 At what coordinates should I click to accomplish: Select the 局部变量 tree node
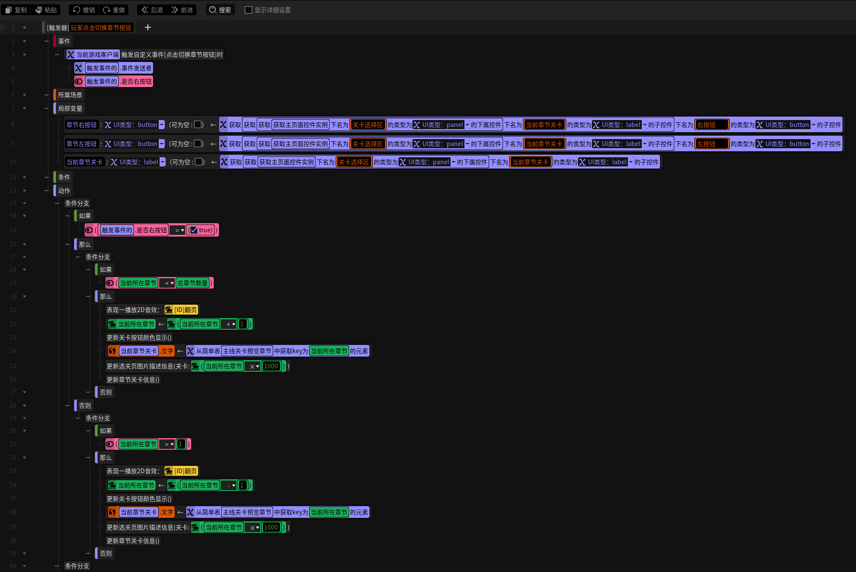70,108
